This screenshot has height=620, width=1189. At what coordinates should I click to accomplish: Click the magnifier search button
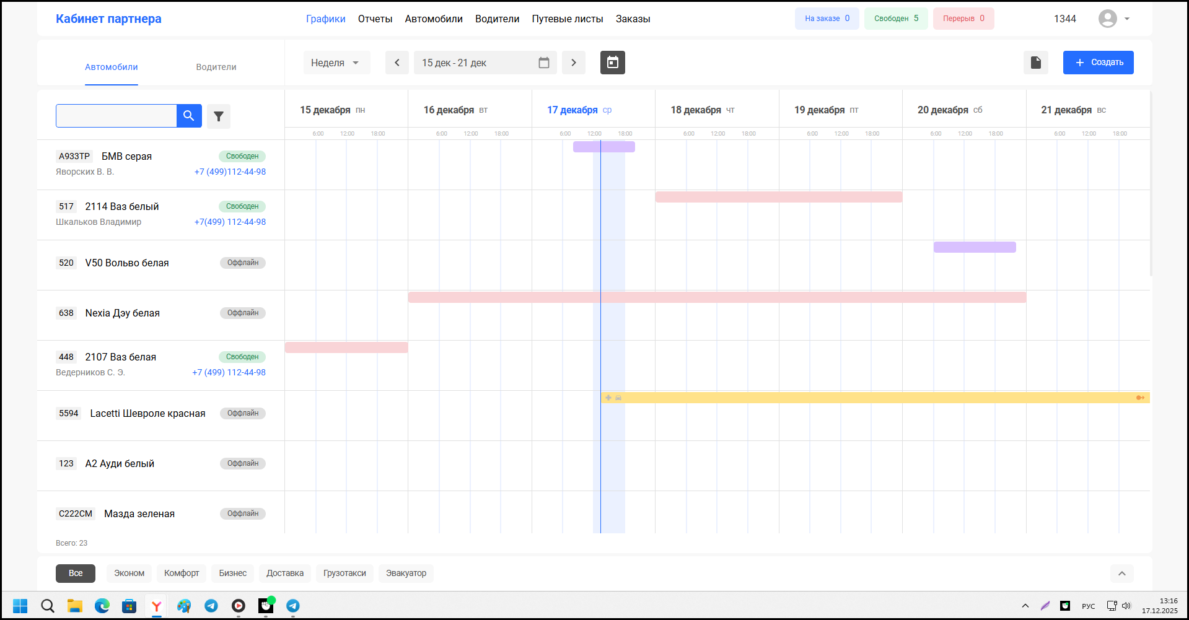point(189,116)
